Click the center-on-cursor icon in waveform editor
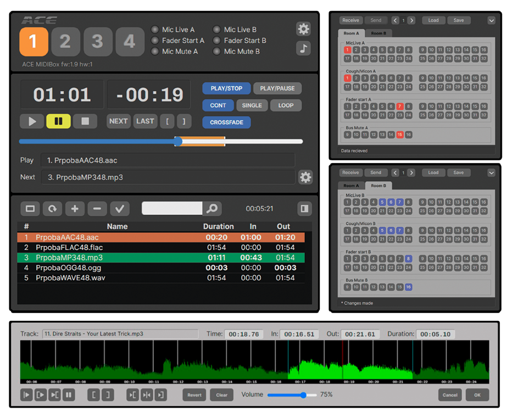The image size is (512, 418). [147, 395]
